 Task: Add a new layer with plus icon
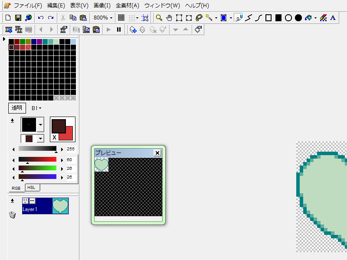point(133,29)
